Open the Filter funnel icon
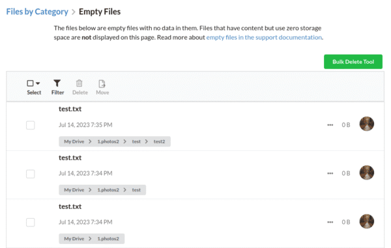Viewport: 391px width, 248px height. 57,83
